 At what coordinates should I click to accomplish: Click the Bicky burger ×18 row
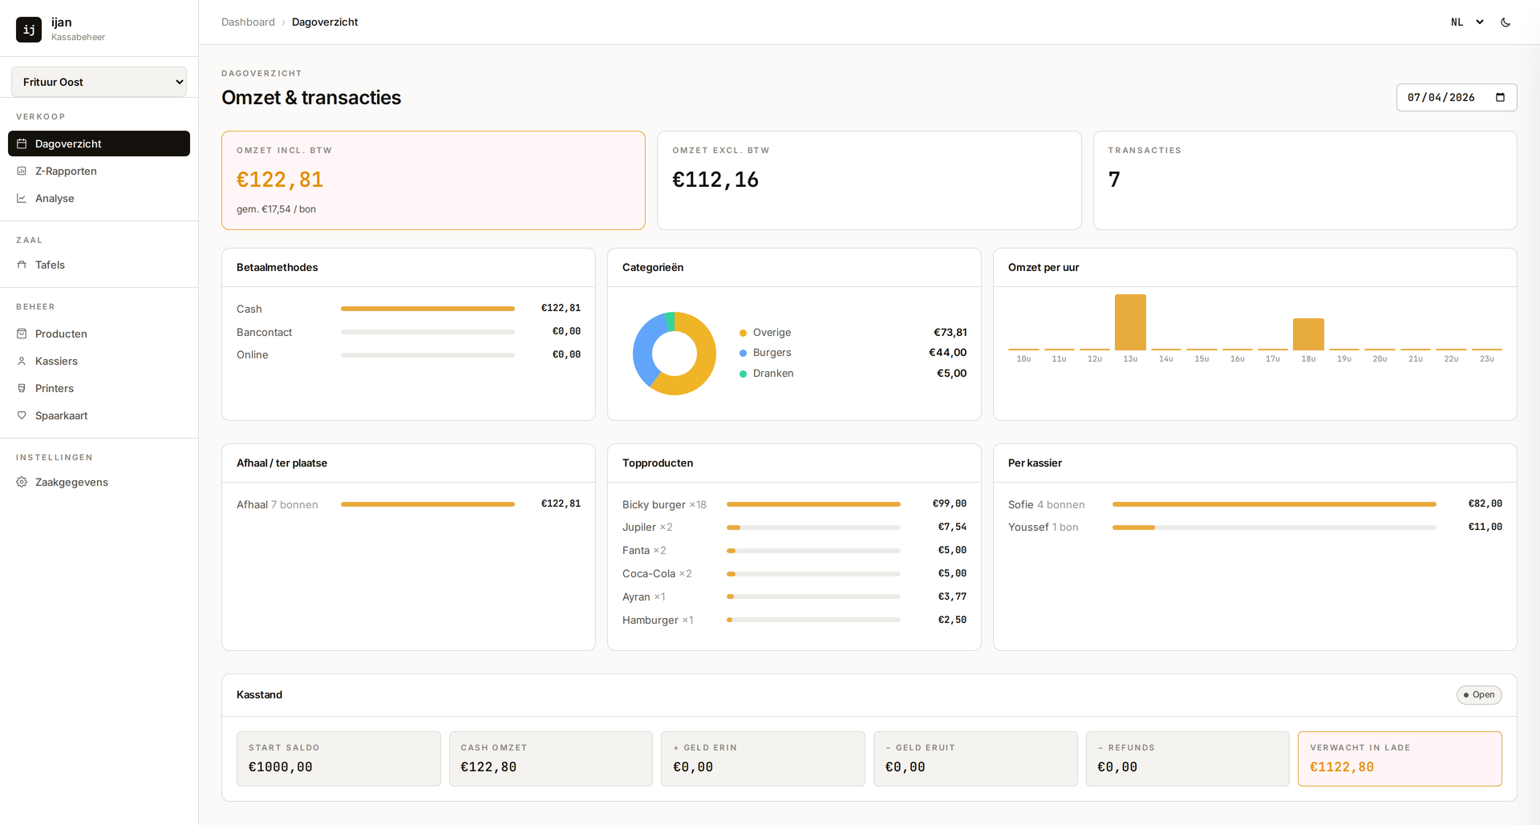click(794, 504)
